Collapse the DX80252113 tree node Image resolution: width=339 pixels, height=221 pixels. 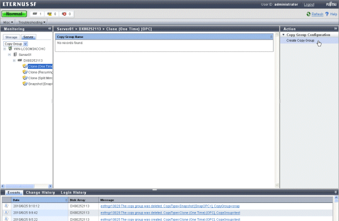click(14, 60)
